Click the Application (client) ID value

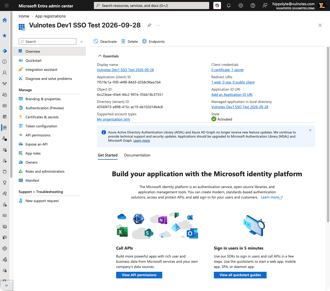(129, 82)
